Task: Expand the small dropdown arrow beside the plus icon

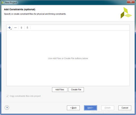Action: point(11,29)
